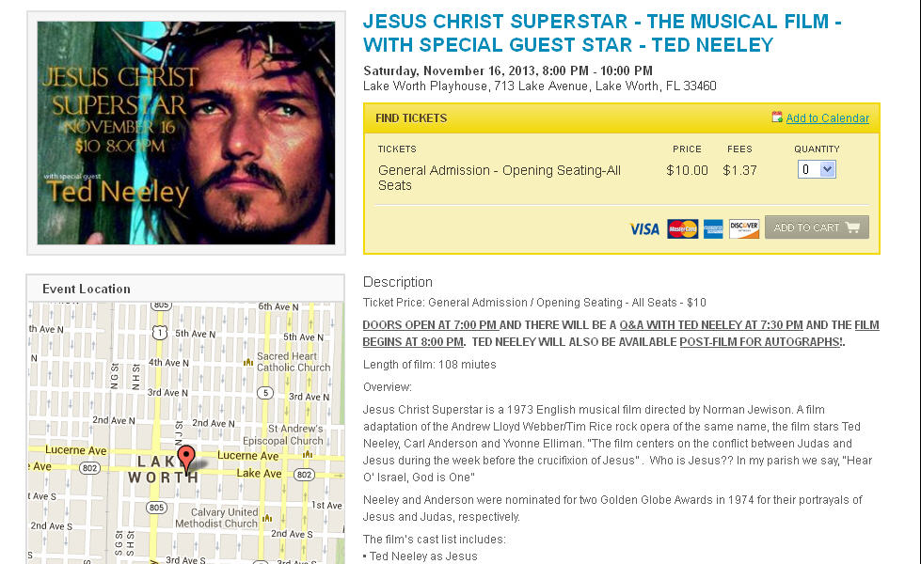
Task: Click the Discover card logo
Action: point(744,228)
